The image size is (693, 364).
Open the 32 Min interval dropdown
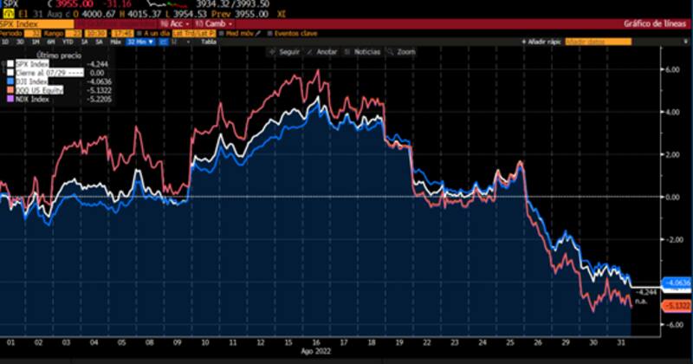click(136, 41)
